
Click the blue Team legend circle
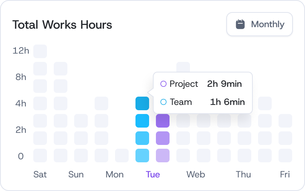click(163, 102)
